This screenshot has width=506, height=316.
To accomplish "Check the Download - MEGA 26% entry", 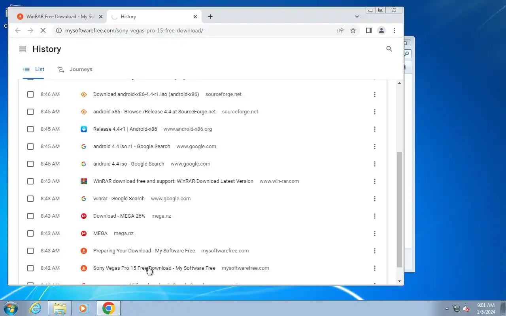I will (30, 216).
